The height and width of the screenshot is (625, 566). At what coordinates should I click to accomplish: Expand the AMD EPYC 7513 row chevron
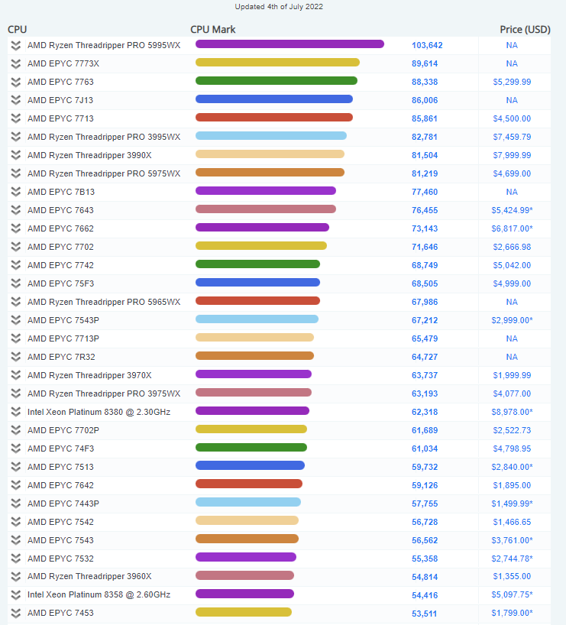[16, 467]
